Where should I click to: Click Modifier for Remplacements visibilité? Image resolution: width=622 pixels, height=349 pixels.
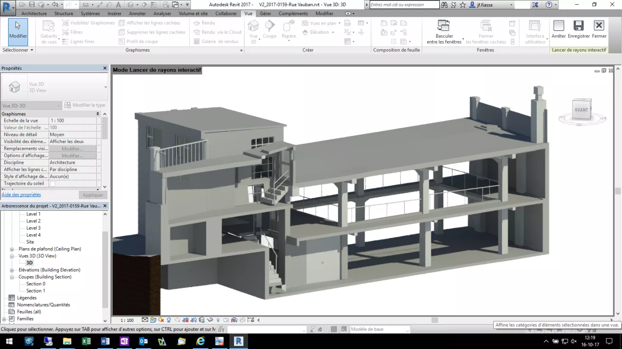click(72, 149)
